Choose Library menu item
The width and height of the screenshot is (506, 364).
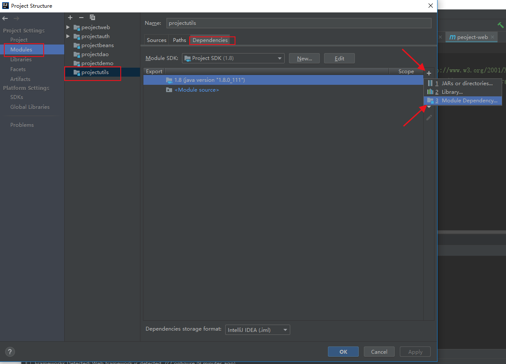pyautogui.click(x=463, y=92)
